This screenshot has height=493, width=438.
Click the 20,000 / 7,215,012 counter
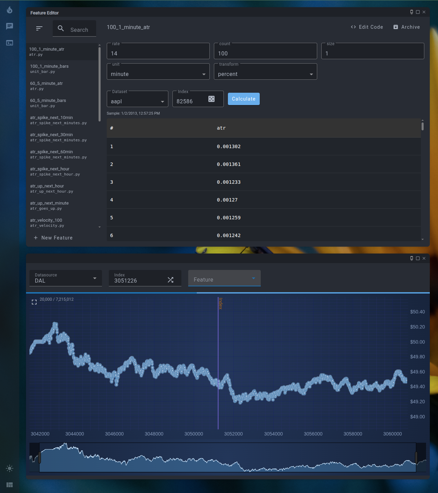point(56,299)
